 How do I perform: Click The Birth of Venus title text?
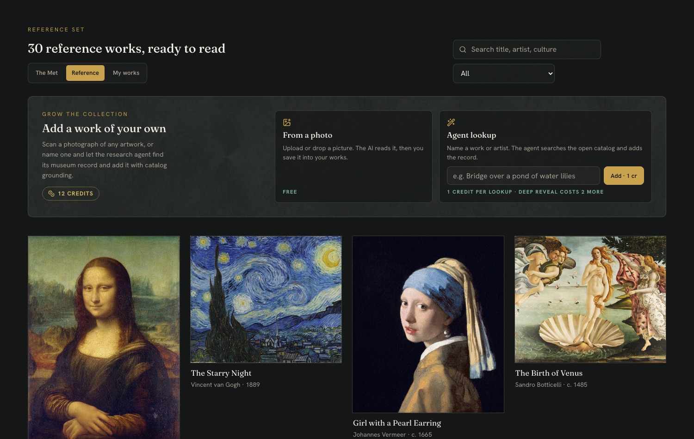[549, 373]
